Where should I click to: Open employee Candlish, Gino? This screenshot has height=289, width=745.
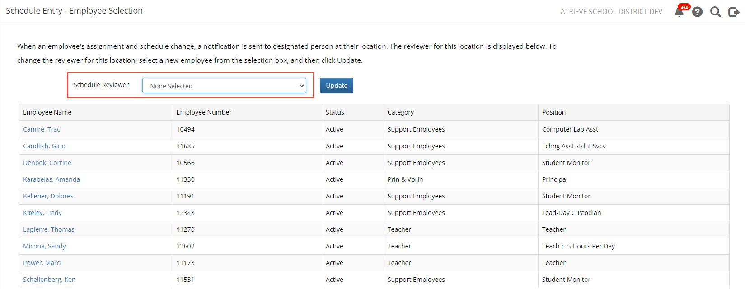click(x=44, y=146)
